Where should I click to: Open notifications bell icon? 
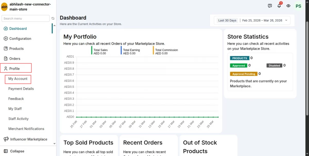click(x=279, y=6)
